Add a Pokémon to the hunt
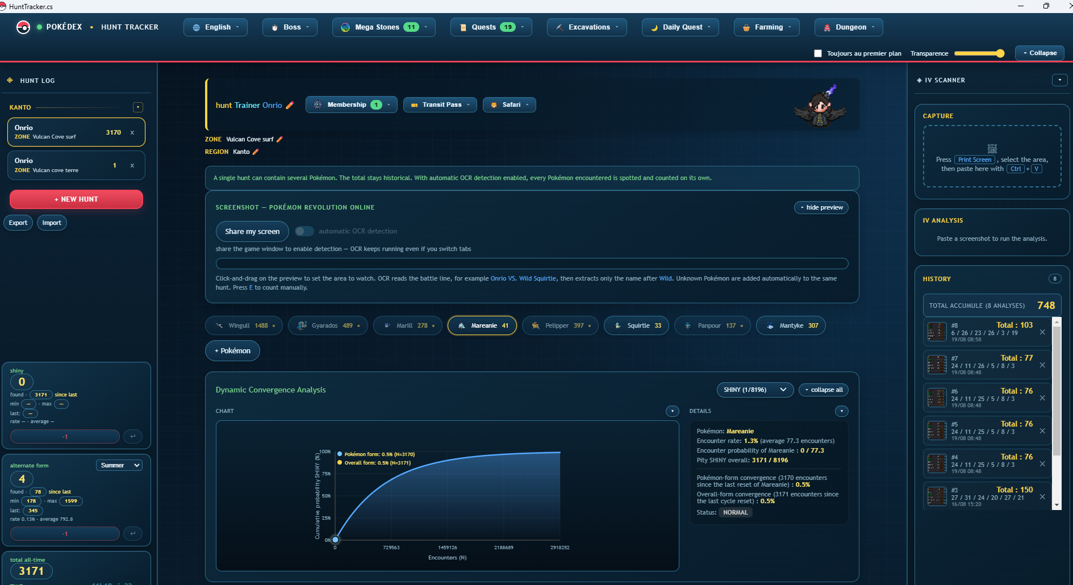Screen dimensions: 1073x585 232,351
